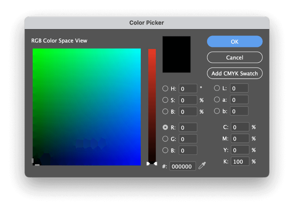This screenshot has height=210, width=294.
Task: Click the M magenta percent field
Action: click(x=240, y=138)
